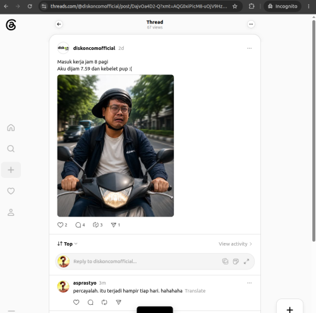Reply to the post via comment icon

(x=78, y=225)
